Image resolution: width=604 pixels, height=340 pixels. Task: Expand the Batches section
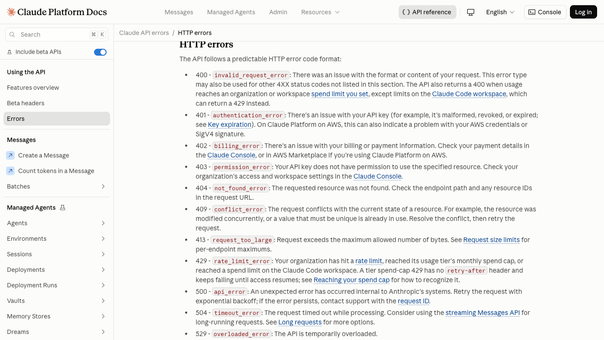click(103, 186)
